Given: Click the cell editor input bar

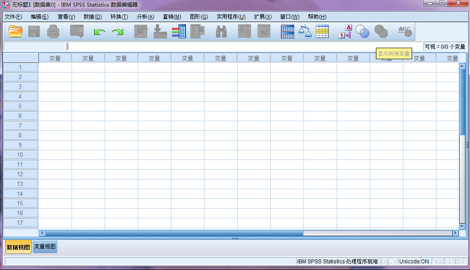Looking at the screenshot, I should [x=244, y=46].
